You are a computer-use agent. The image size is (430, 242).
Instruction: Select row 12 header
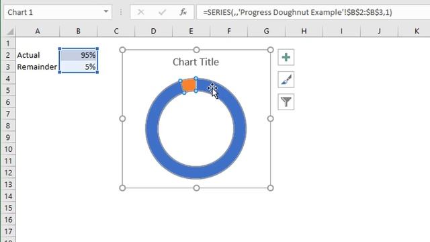coord(8,173)
